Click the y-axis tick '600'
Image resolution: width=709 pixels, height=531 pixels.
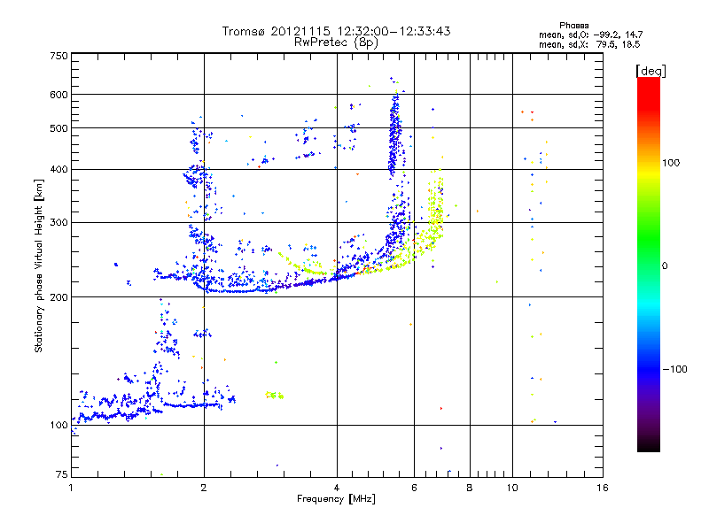tap(58, 95)
